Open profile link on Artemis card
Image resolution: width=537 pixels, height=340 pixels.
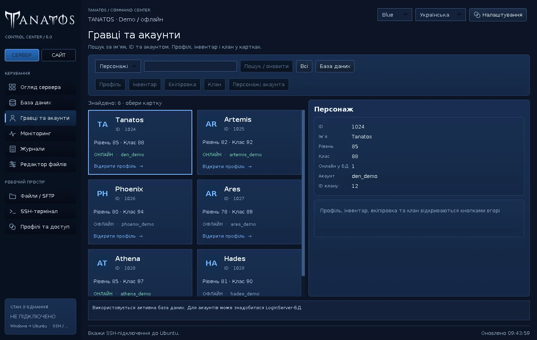pos(227,166)
